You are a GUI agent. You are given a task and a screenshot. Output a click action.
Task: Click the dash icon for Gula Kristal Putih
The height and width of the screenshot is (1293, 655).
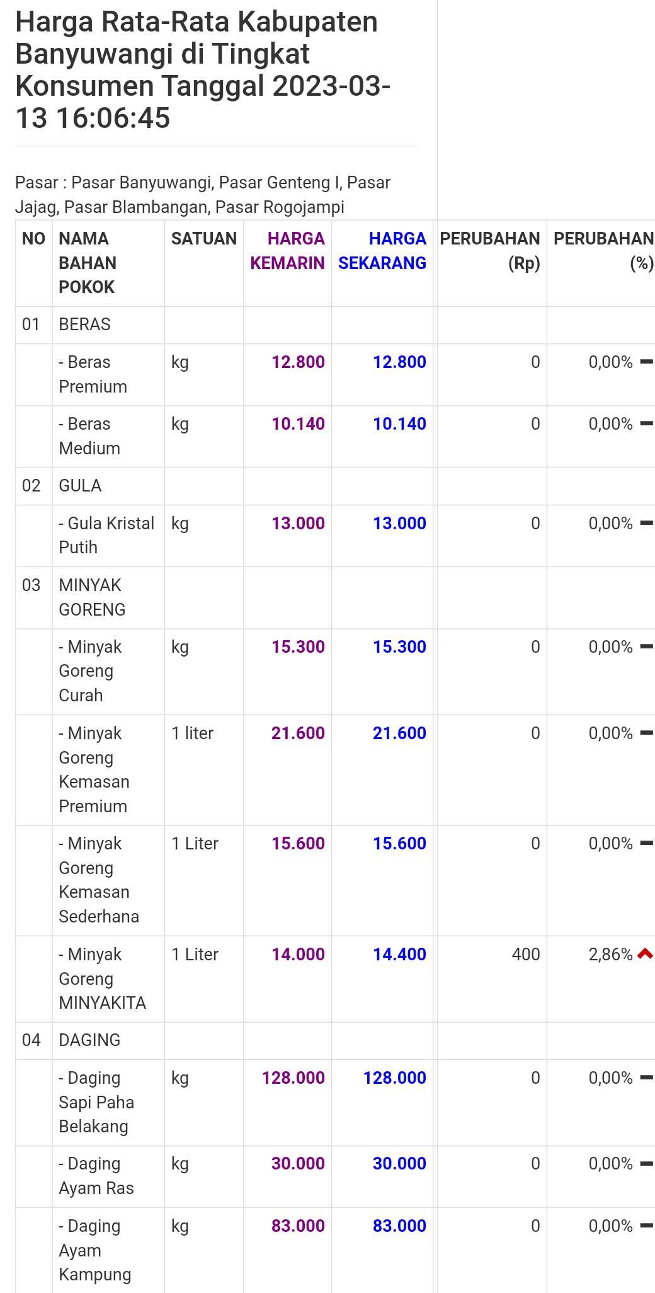(x=646, y=523)
